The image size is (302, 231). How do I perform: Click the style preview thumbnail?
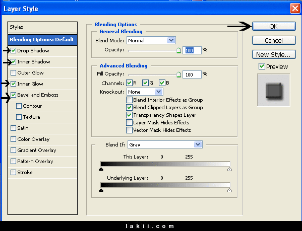(273, 90)
